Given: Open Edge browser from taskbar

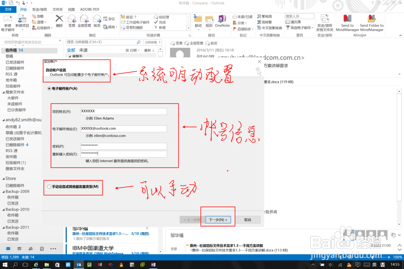Looking at the screenshot, I should (x=36, y=265).
